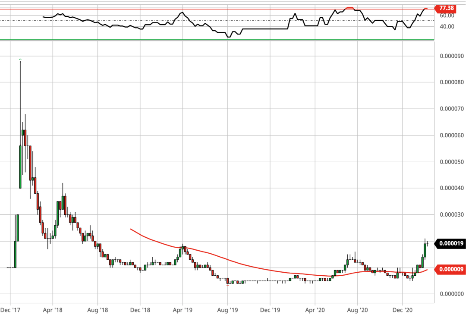Click the Apr '19 date label

(183, 310)
